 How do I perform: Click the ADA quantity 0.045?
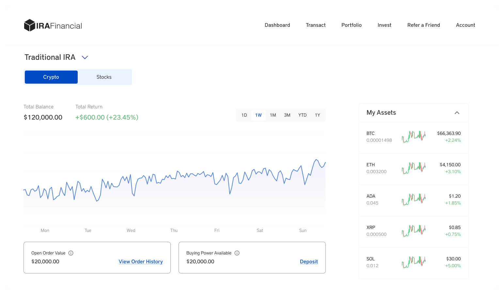[372, 203]
